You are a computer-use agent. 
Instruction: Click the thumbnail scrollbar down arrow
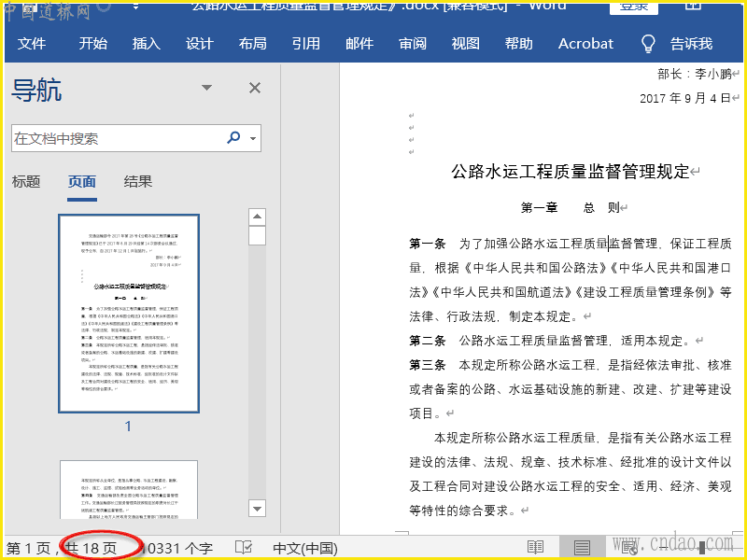point(258,509)
